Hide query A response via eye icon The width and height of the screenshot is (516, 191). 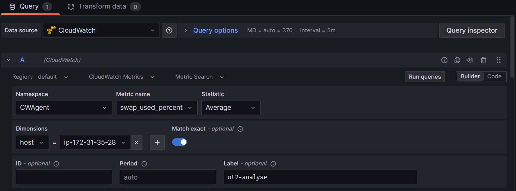(470, 60)
